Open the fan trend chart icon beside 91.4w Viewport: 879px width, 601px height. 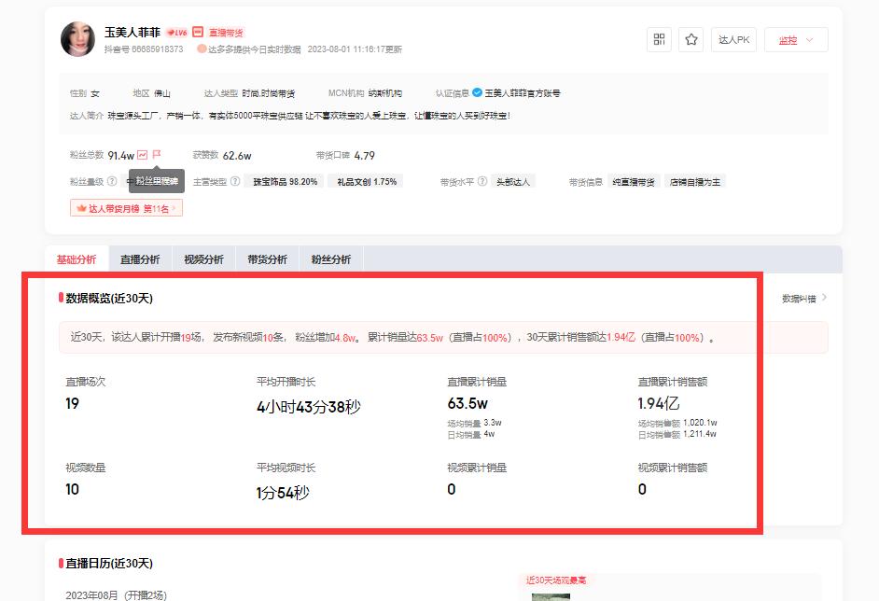[x=142, y=154]
